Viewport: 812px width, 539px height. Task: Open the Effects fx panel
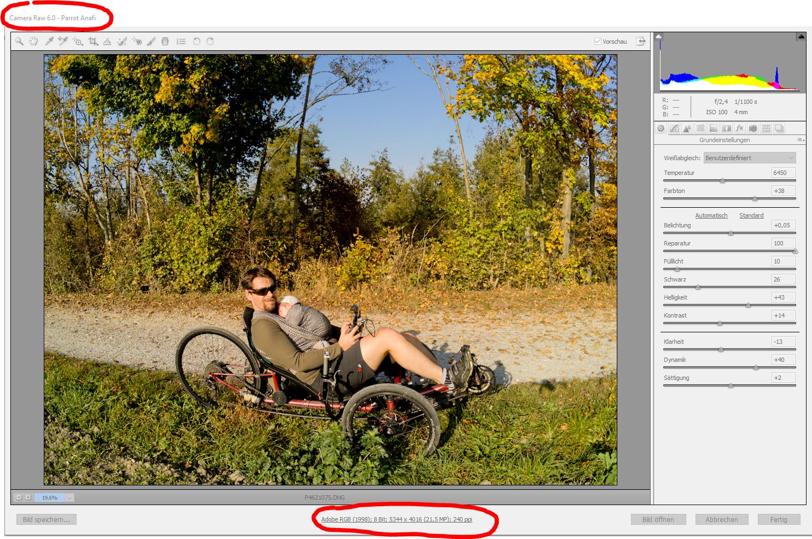(740, 128)
